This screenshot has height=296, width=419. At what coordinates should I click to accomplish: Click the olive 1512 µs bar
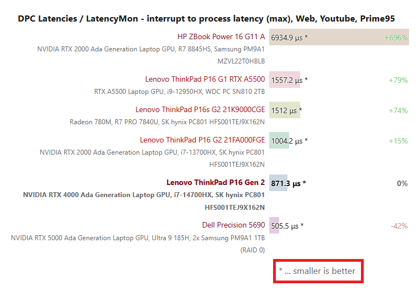(285, 110)
